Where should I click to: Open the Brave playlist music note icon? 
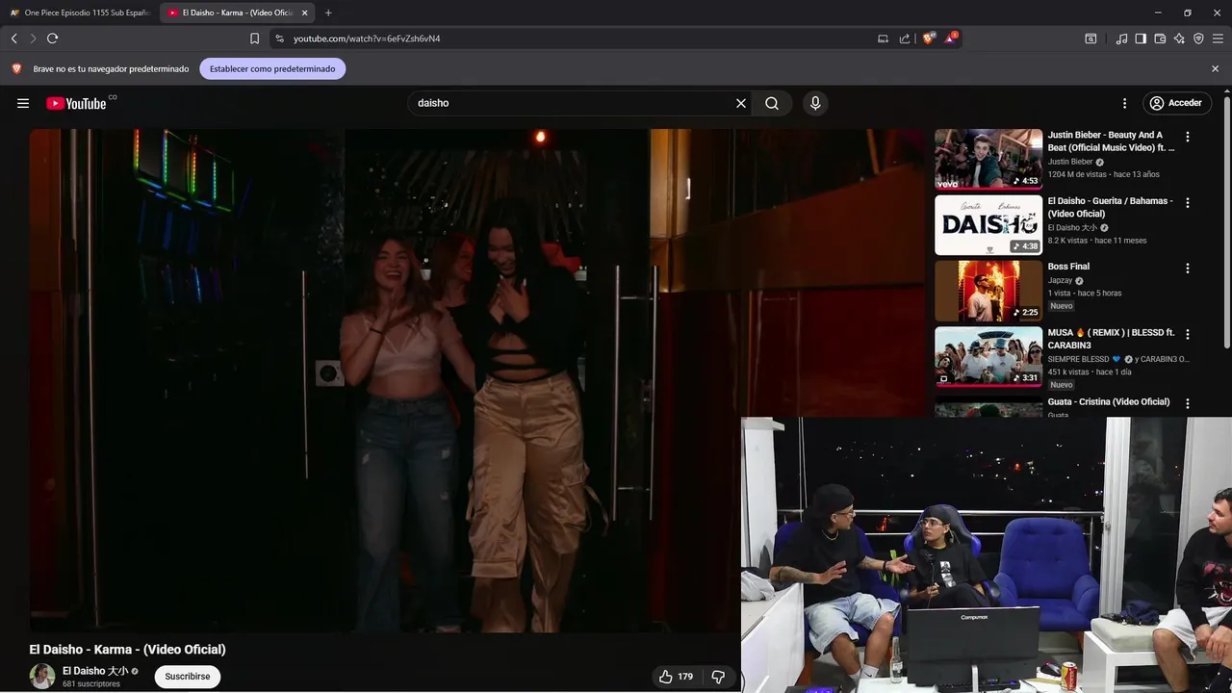[x=1121, y=38]
